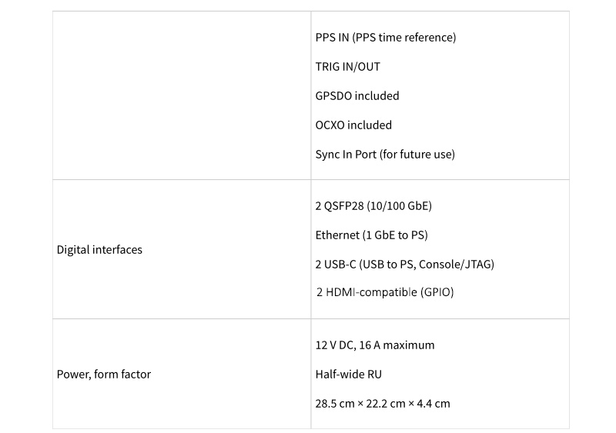Select the OCXO included line
The image size is (616, 433).
[x=353, y=125]
